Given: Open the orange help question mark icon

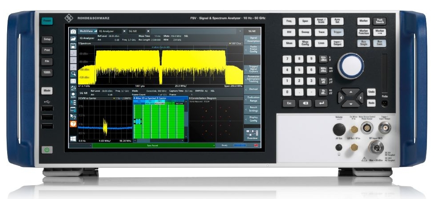Looking at the screenshot, I should [x=73, y=124].
